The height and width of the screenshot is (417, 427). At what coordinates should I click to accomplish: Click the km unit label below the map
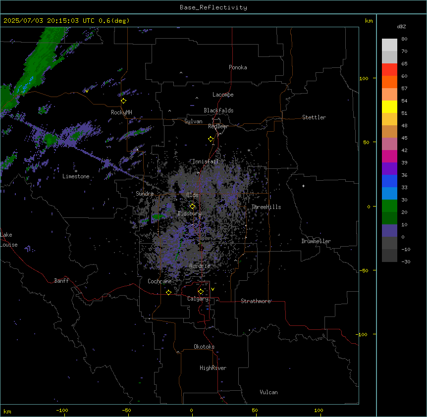tap(7, 411)
